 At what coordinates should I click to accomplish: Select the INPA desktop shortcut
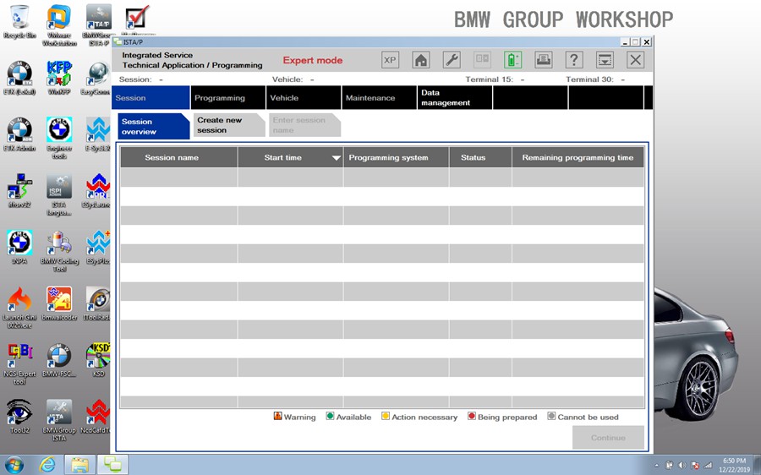[x=19, y=247]
